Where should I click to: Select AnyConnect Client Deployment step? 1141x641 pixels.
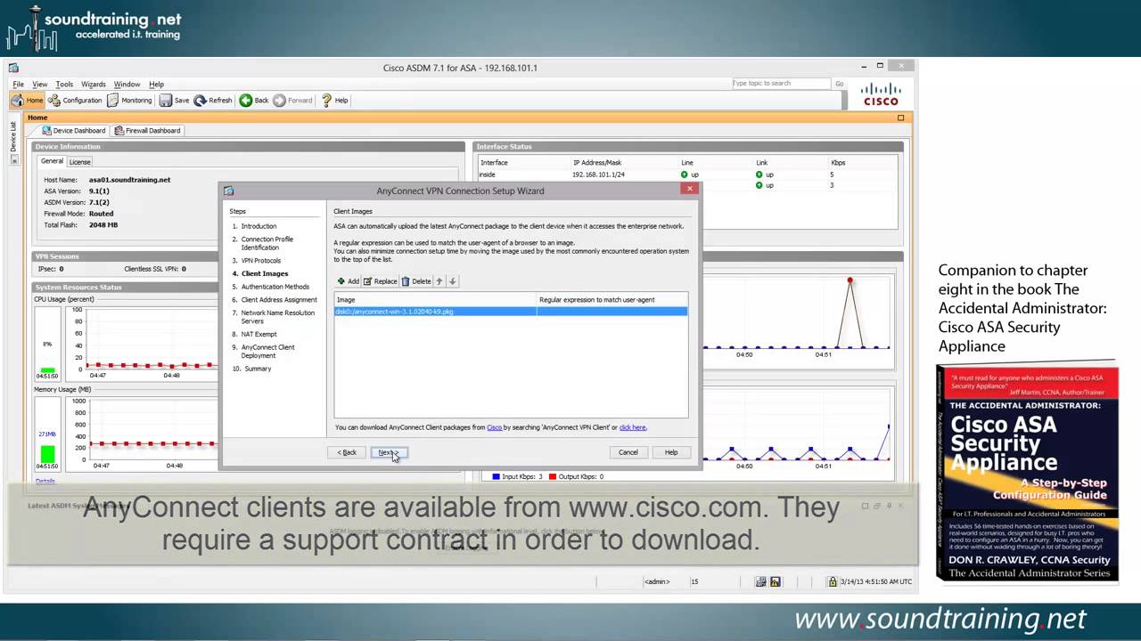click(267, 351)
